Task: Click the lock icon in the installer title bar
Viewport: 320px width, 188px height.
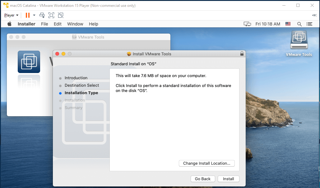Action: pyautogui.click(x=242, y=54)
